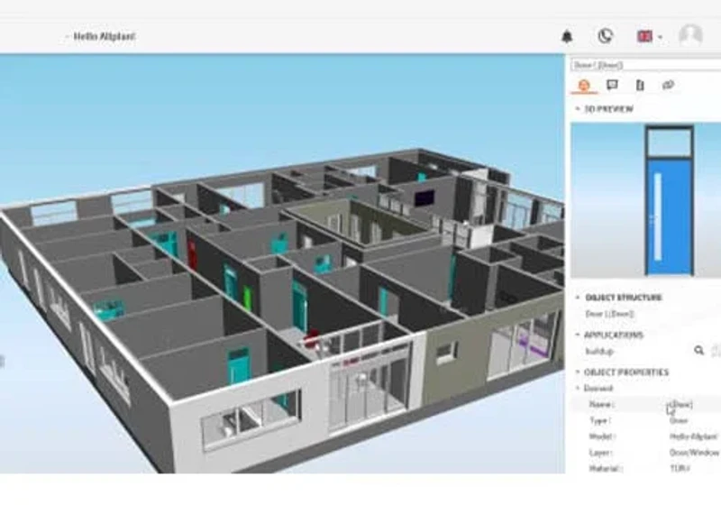Select the orange object properties tab icon
This screenshot has height=505, width=721.
coord(584,85)
